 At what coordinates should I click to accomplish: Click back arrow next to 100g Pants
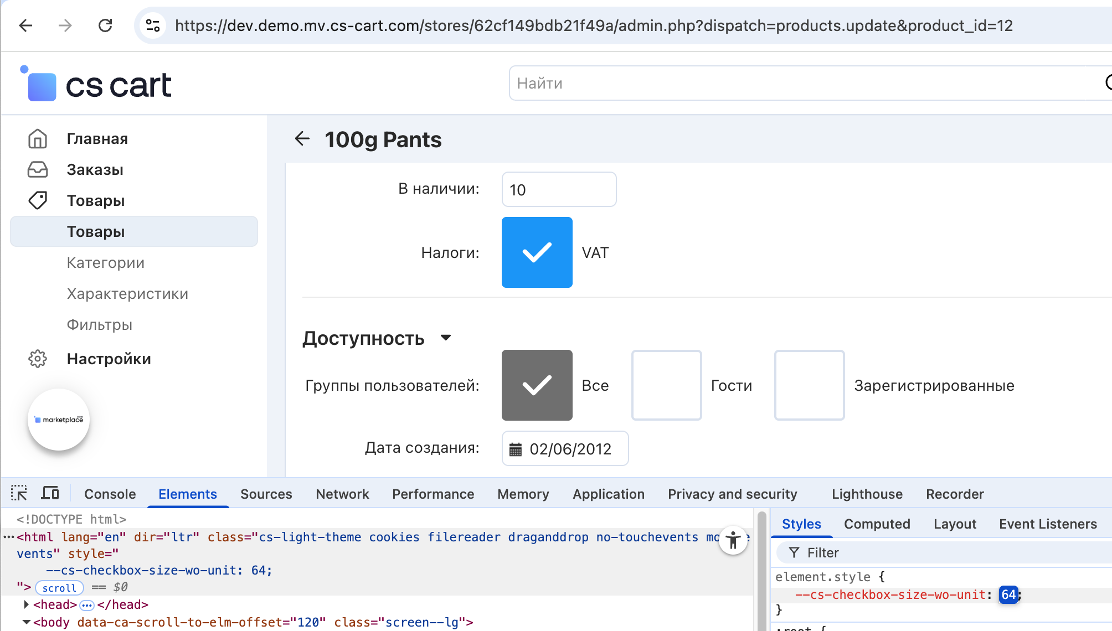(302, 139)
